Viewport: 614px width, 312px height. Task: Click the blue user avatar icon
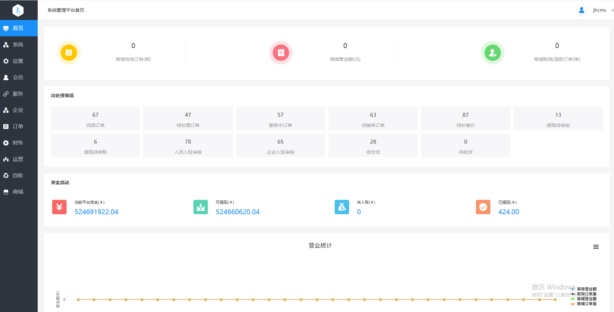coord(582,10)
